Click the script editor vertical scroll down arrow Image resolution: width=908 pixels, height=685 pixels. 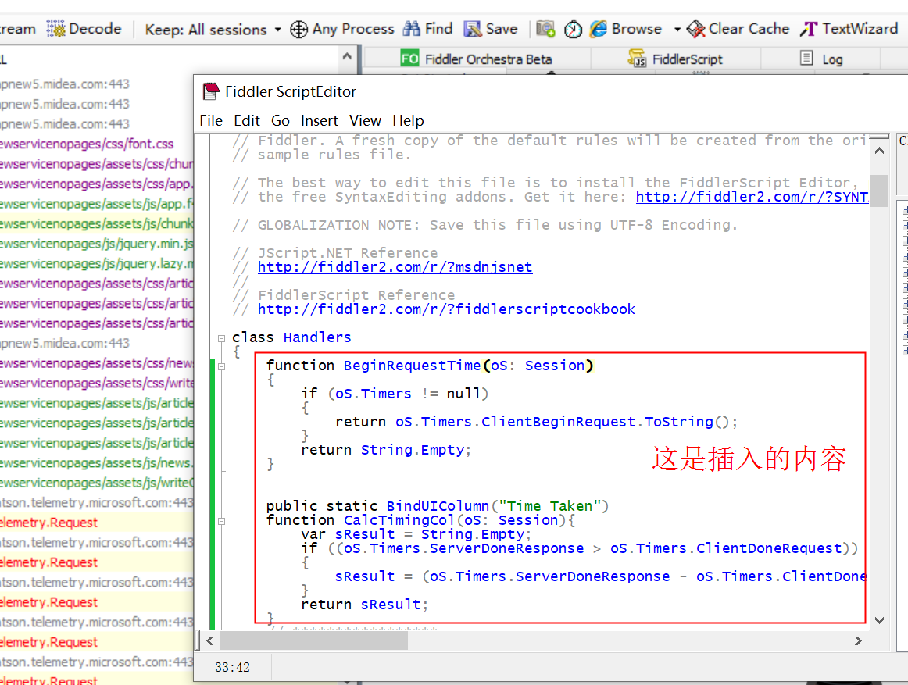(x=879, y=620)
